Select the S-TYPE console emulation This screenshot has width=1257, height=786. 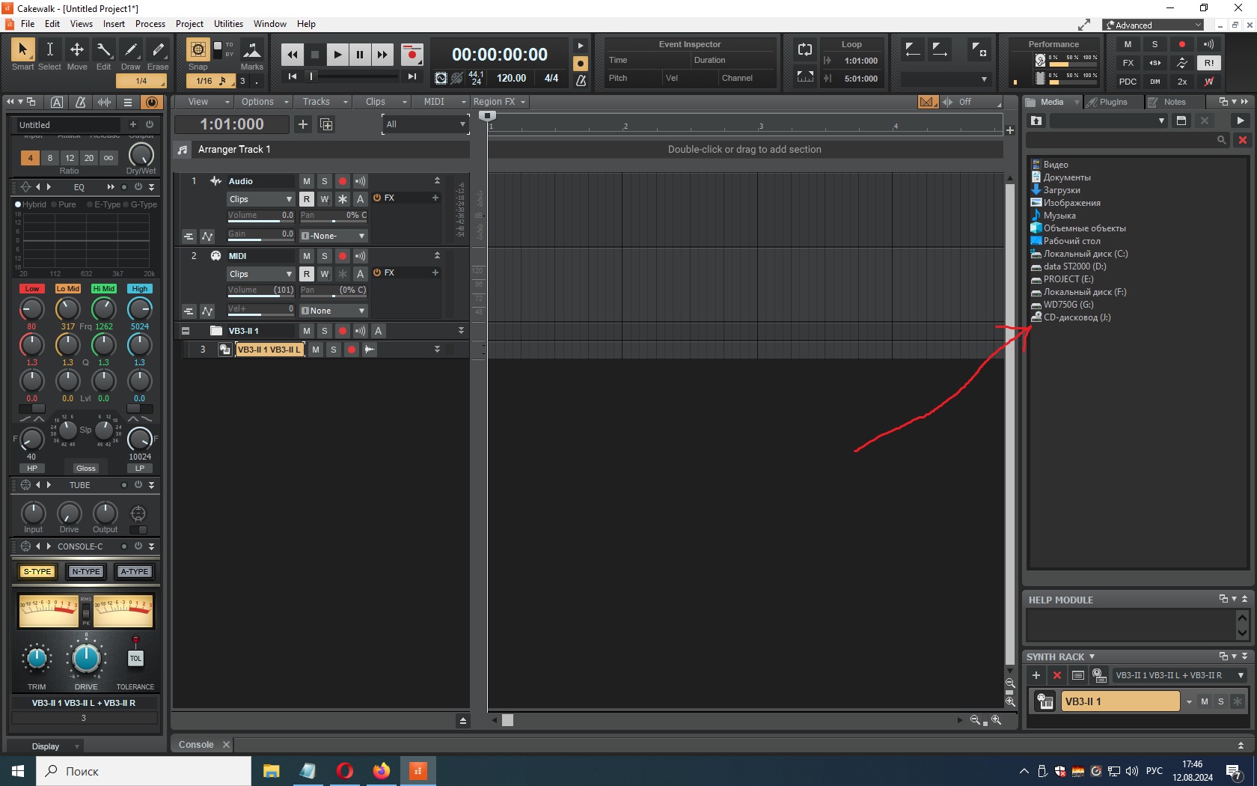[37, 571]
